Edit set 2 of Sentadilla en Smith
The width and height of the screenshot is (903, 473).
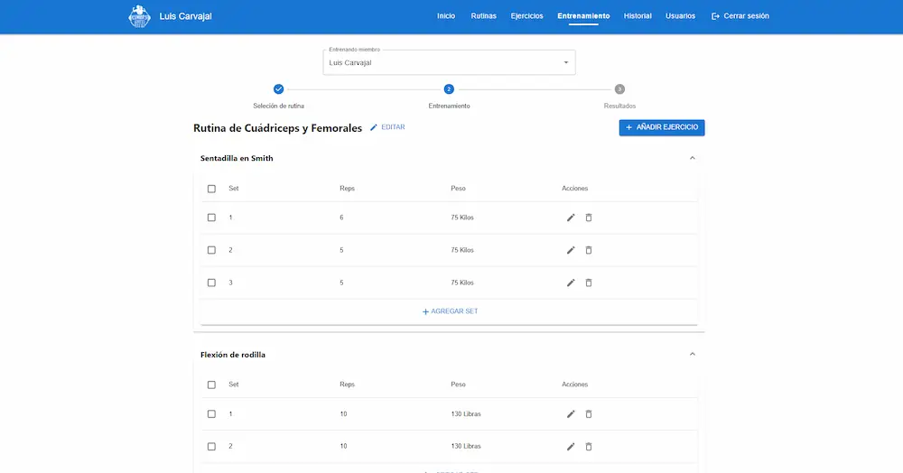pyautogui.click(x=571, y=250)
